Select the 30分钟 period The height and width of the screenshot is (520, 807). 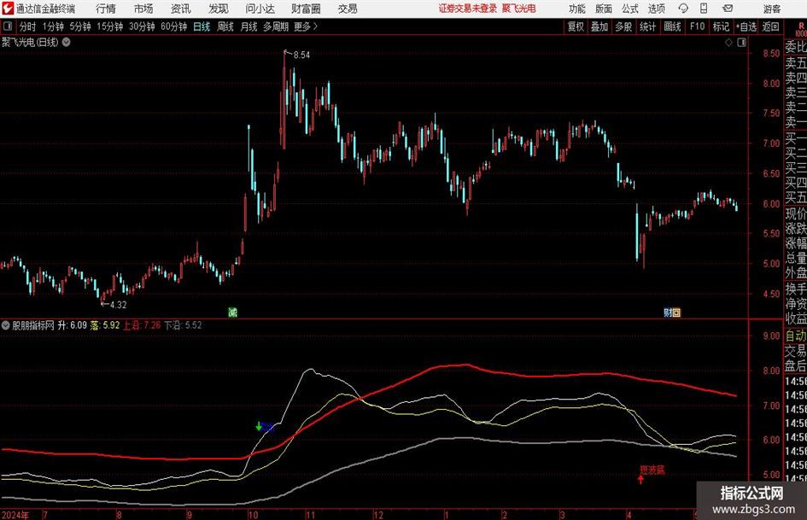pyautogui.click(x=142, y=26)
